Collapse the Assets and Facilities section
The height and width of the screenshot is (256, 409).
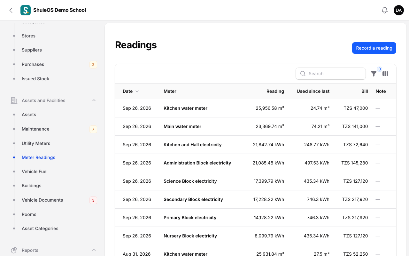tap(94, 100)
